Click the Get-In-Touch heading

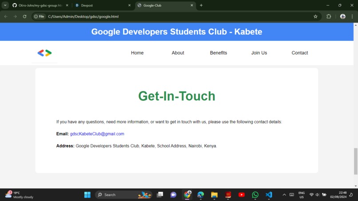tap(177, 96)
